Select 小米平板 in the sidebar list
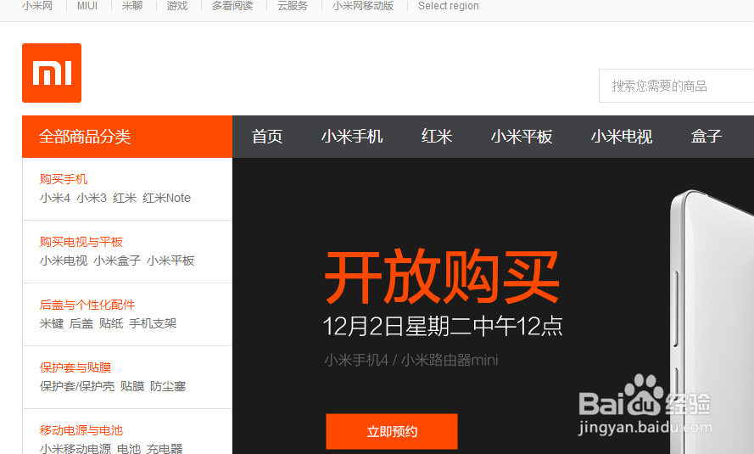The height and width of the screenshot is (454, 754). [x=170, y=261]
